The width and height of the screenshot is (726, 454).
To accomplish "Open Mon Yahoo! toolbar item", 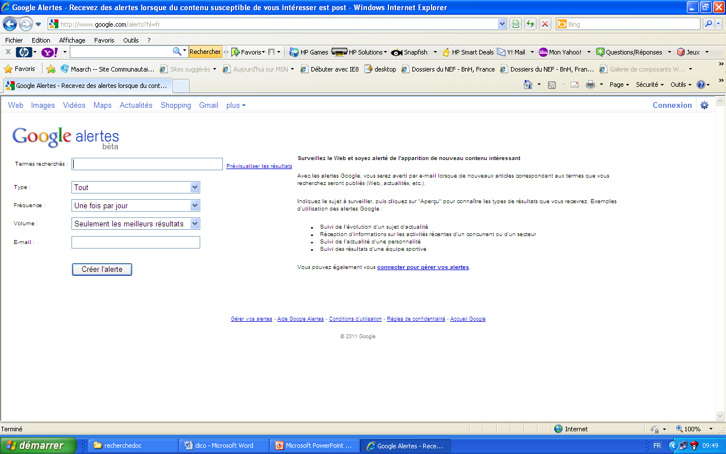I will tap(560, 52).
